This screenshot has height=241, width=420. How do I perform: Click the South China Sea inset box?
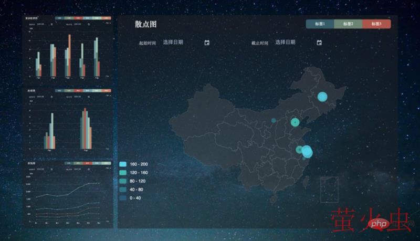329,190
